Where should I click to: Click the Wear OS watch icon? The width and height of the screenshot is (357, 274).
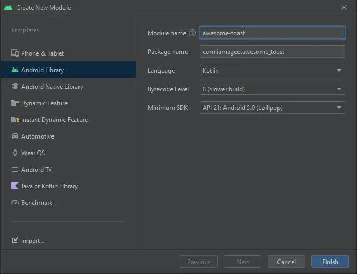point(15,153)
